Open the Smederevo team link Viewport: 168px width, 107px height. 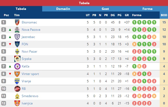30,96
